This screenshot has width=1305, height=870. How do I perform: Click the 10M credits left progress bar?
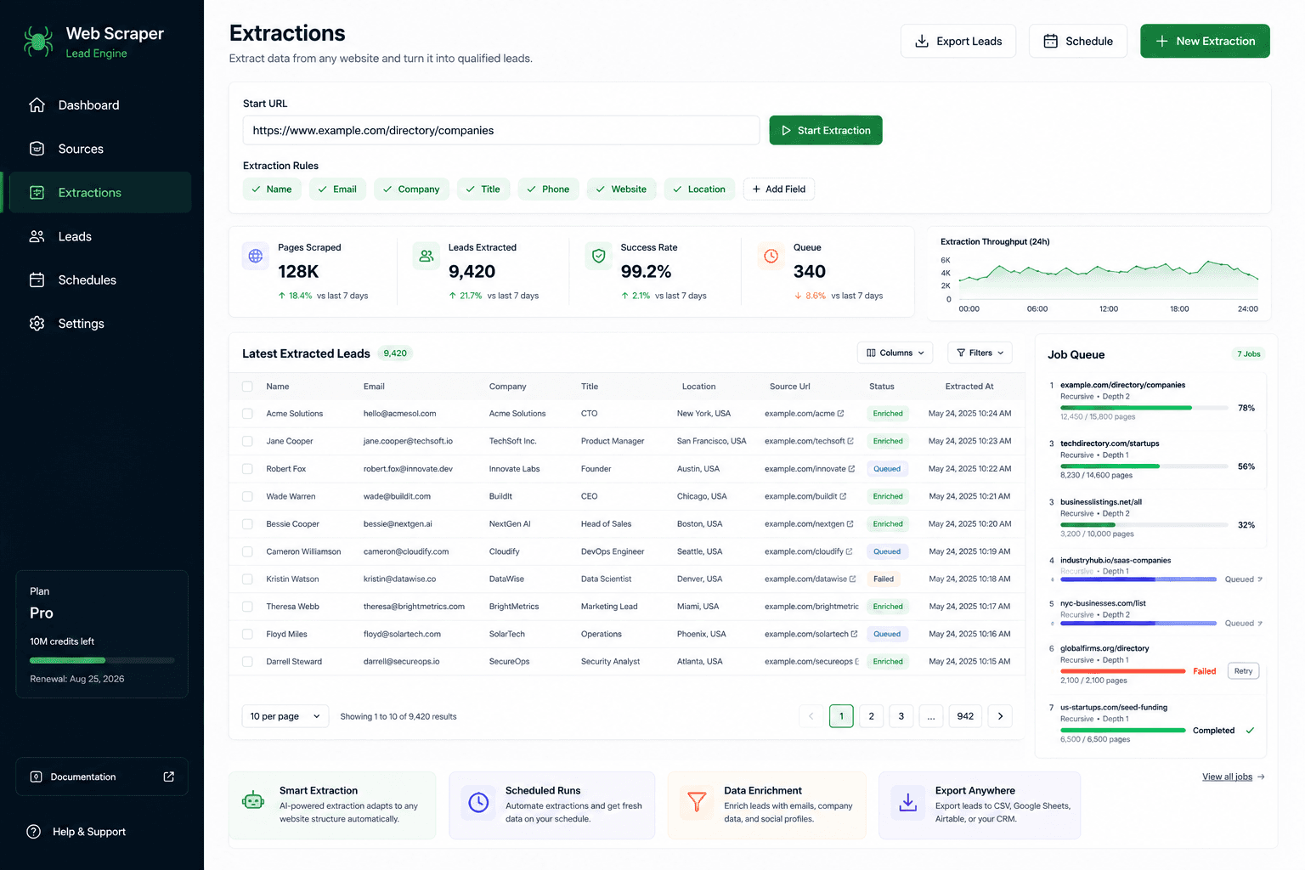(x=102, y=660)
